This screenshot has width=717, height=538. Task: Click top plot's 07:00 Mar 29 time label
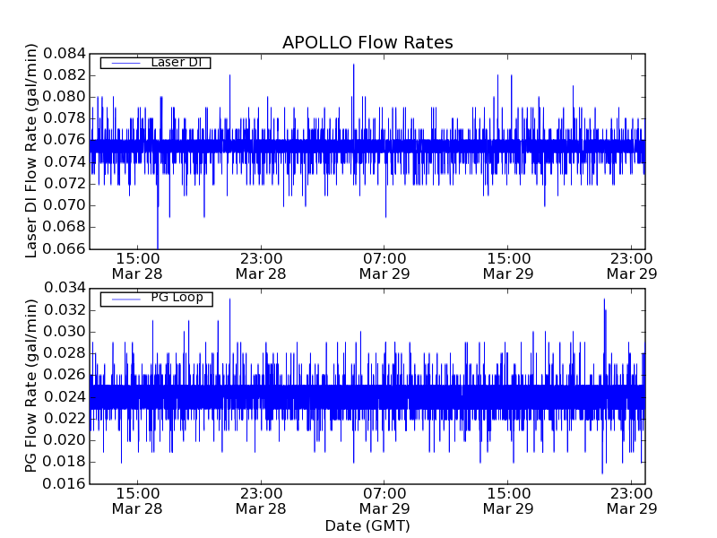[384, 265]
